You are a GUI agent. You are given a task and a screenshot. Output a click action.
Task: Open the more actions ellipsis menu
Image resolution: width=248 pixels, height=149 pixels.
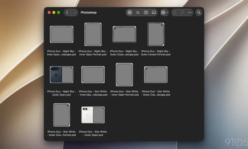(x=189, y=12)
